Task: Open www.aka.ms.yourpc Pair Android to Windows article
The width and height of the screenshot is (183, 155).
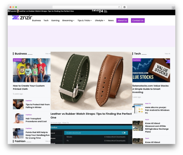Action: (157, 110)
